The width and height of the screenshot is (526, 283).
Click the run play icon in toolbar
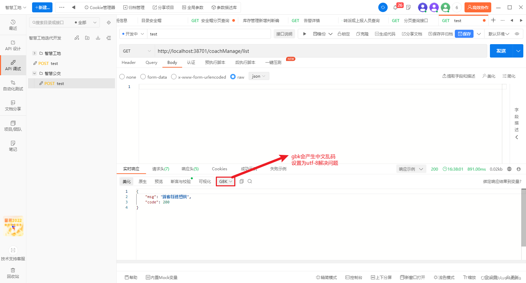click(x=304, y=34)
